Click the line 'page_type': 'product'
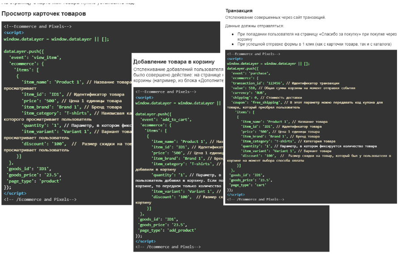The image size is (406, 254). click(34, 181)
